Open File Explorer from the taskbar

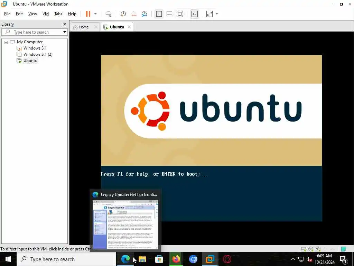tap(142, 259)
